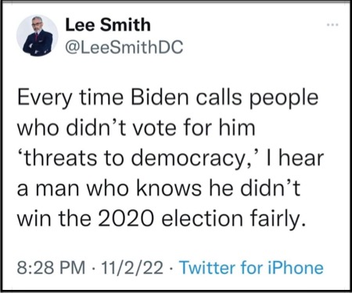352x293 pixels.
Task: Open the @LeeSmithDC handle
Action: coord(124,48)
